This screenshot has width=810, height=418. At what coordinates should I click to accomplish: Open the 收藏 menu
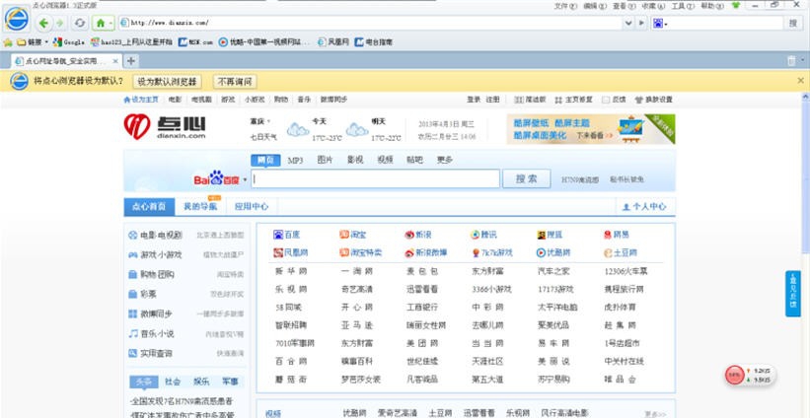653,6
